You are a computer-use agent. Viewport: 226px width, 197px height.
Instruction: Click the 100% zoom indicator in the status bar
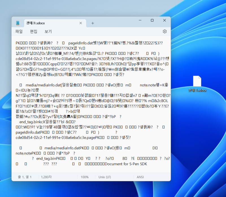tap(86, 177)
